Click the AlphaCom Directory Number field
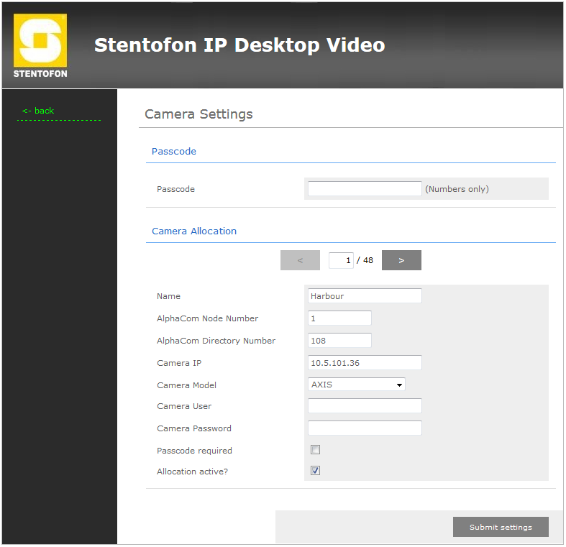 pyautogui.click(x=339, y=341)
